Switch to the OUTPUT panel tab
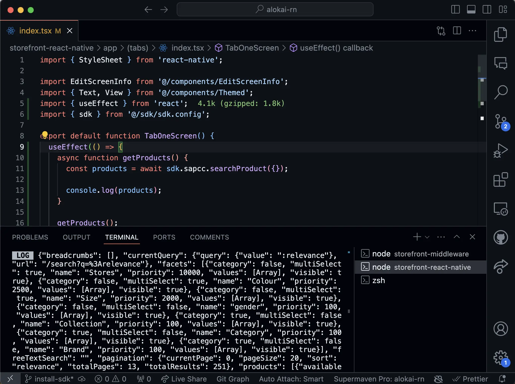Viewport: 515px width, 384px height. [x=77, y=237]
